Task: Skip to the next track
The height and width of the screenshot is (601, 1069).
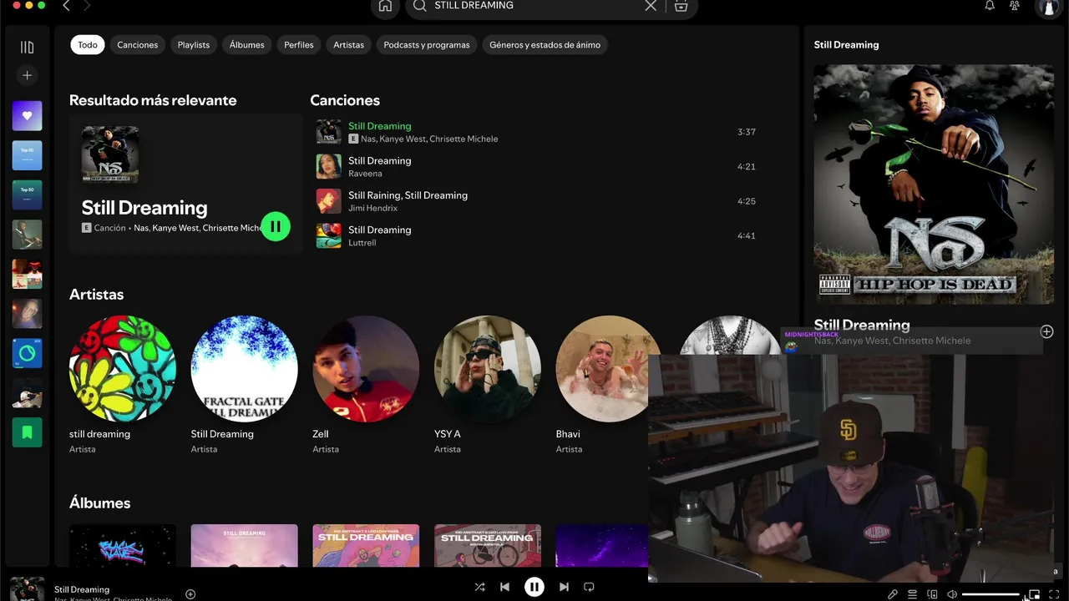Action: tap(564, 587)
